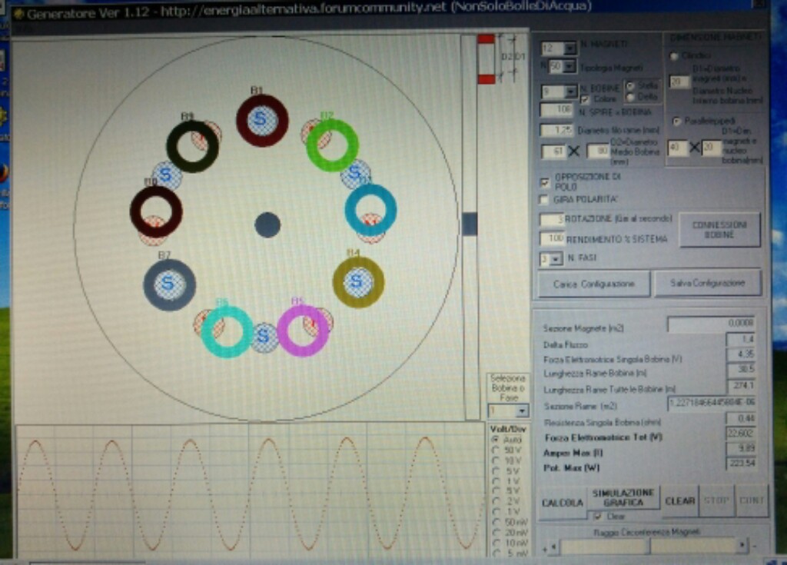Click the central rotor axis dot
Viewport: 787px width, 565px height.
[x=267, y=225]
